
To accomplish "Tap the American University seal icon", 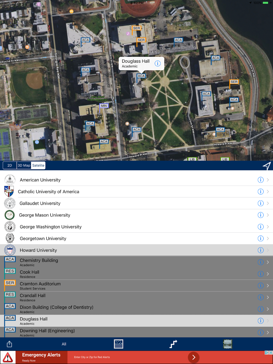I will (10, 180).
